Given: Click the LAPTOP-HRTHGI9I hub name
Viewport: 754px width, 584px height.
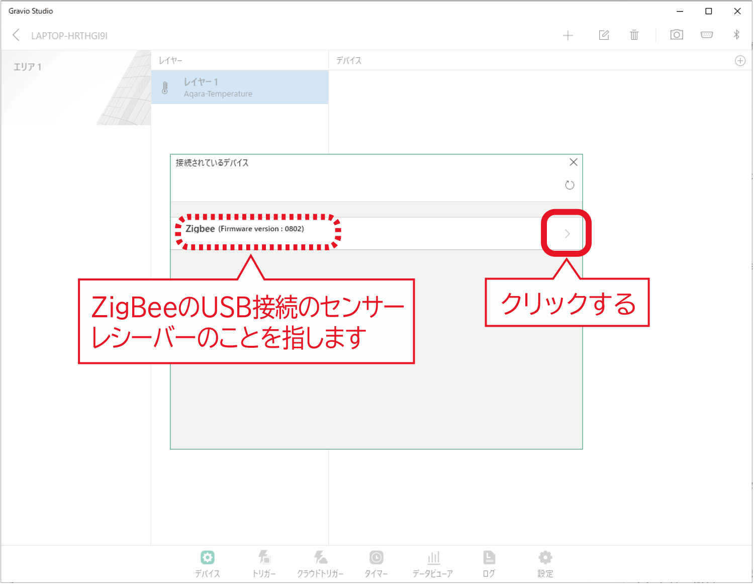Looking at the screenshot, I should pos(69,36).
